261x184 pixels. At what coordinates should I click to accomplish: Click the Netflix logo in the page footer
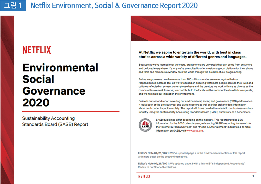[x=144, y=176]
